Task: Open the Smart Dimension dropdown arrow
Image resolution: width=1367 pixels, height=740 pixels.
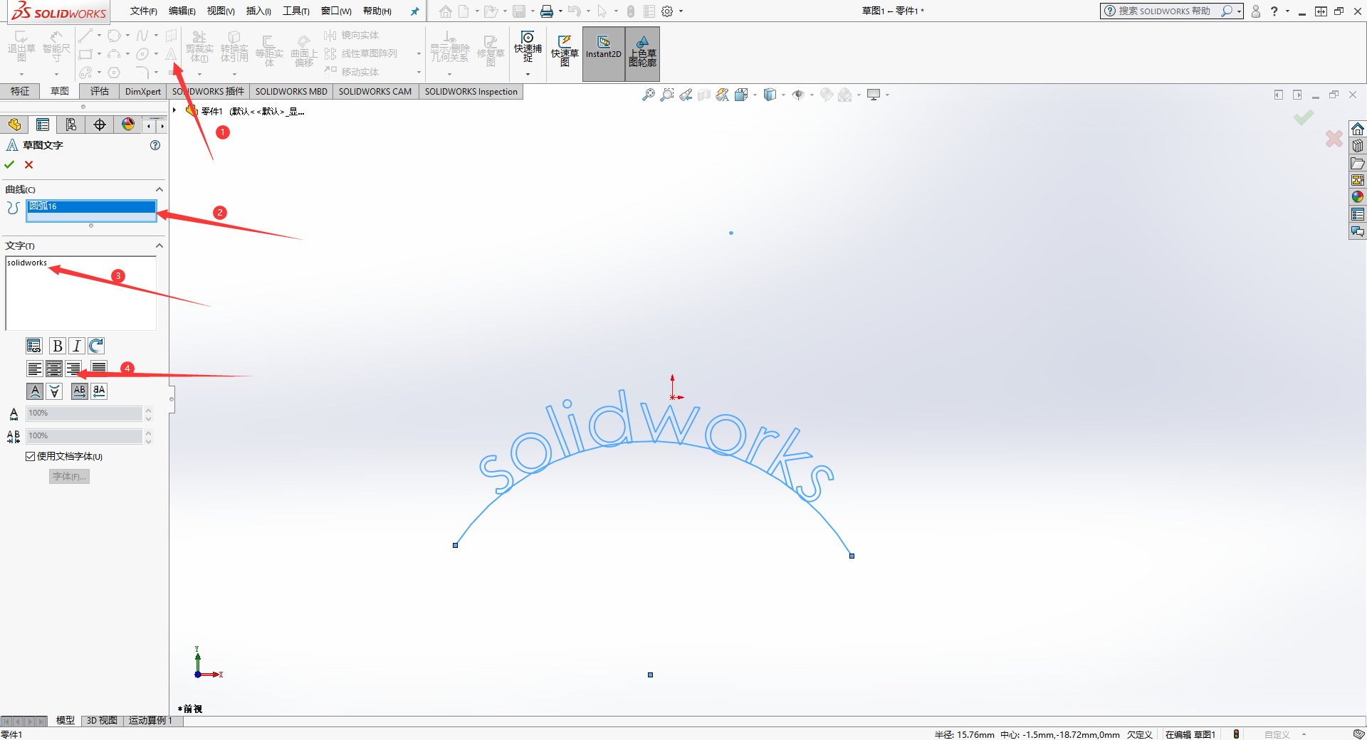Action: pos(56,74)
